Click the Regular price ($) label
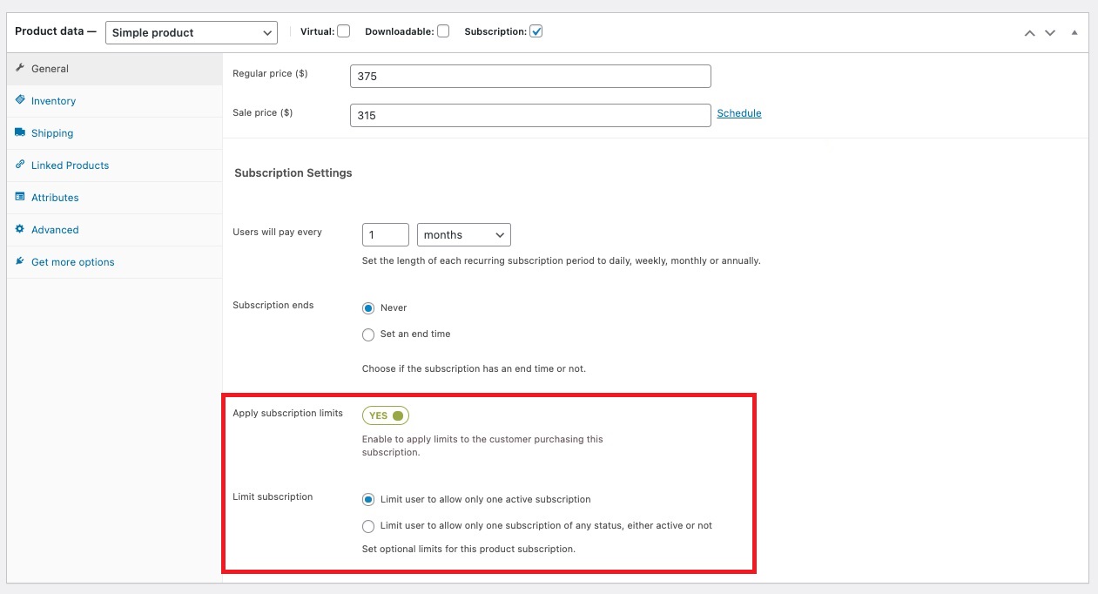 [x=270, y=73]
